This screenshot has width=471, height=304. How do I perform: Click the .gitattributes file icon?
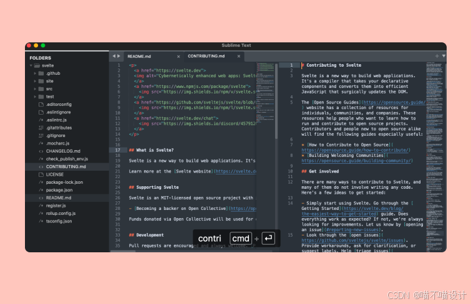click(41, 128)
